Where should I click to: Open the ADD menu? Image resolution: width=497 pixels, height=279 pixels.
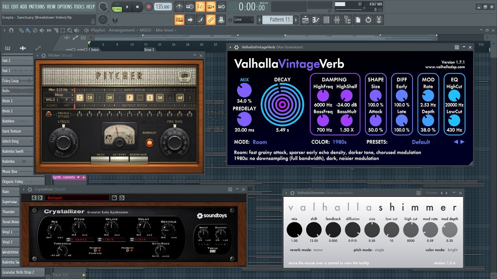pos(24,7)
